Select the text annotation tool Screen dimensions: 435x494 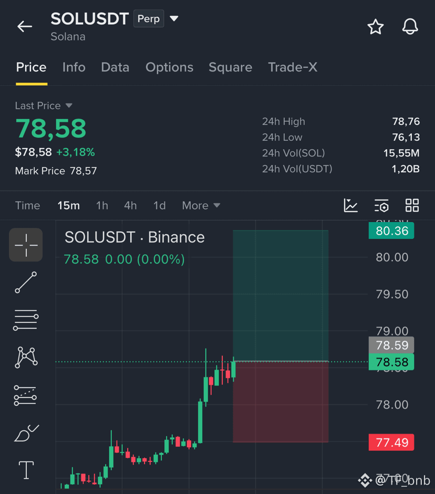pos(26,470)
